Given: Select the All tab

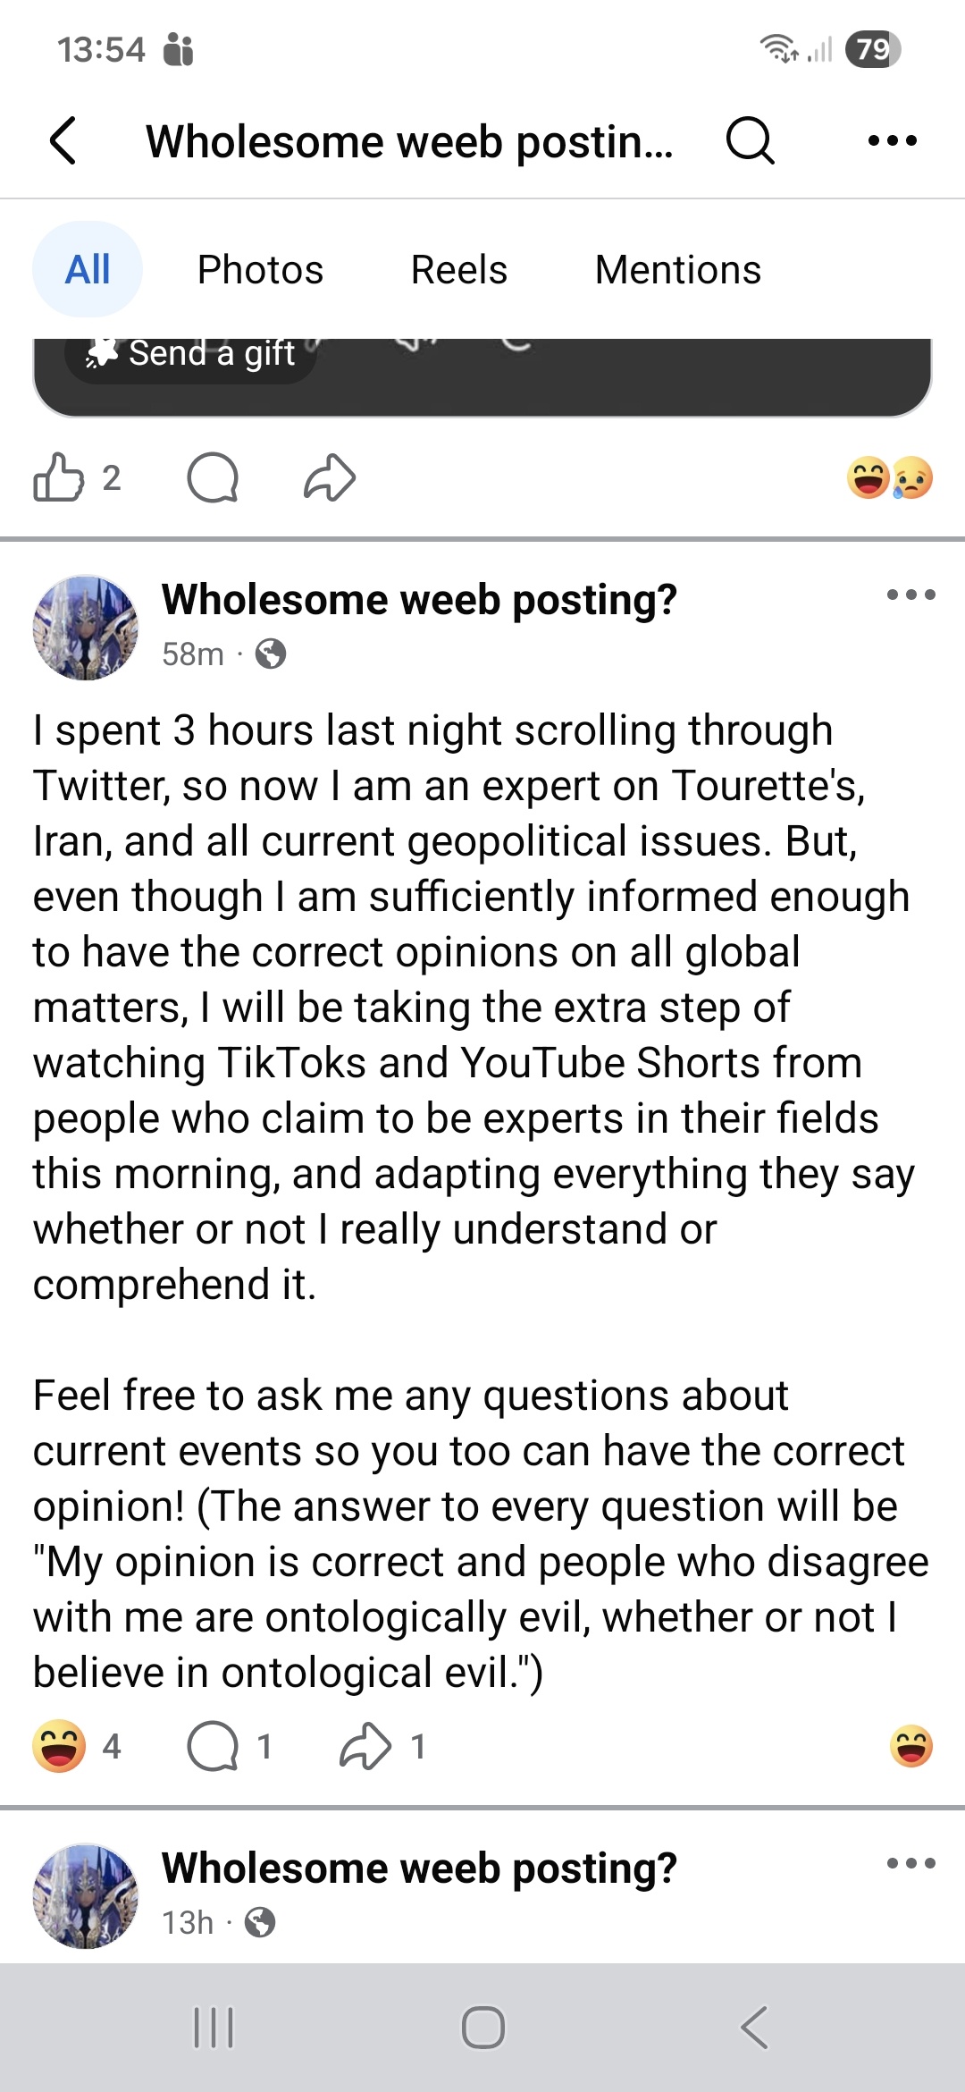Looking at the screenshot, I should click(88, 269).
